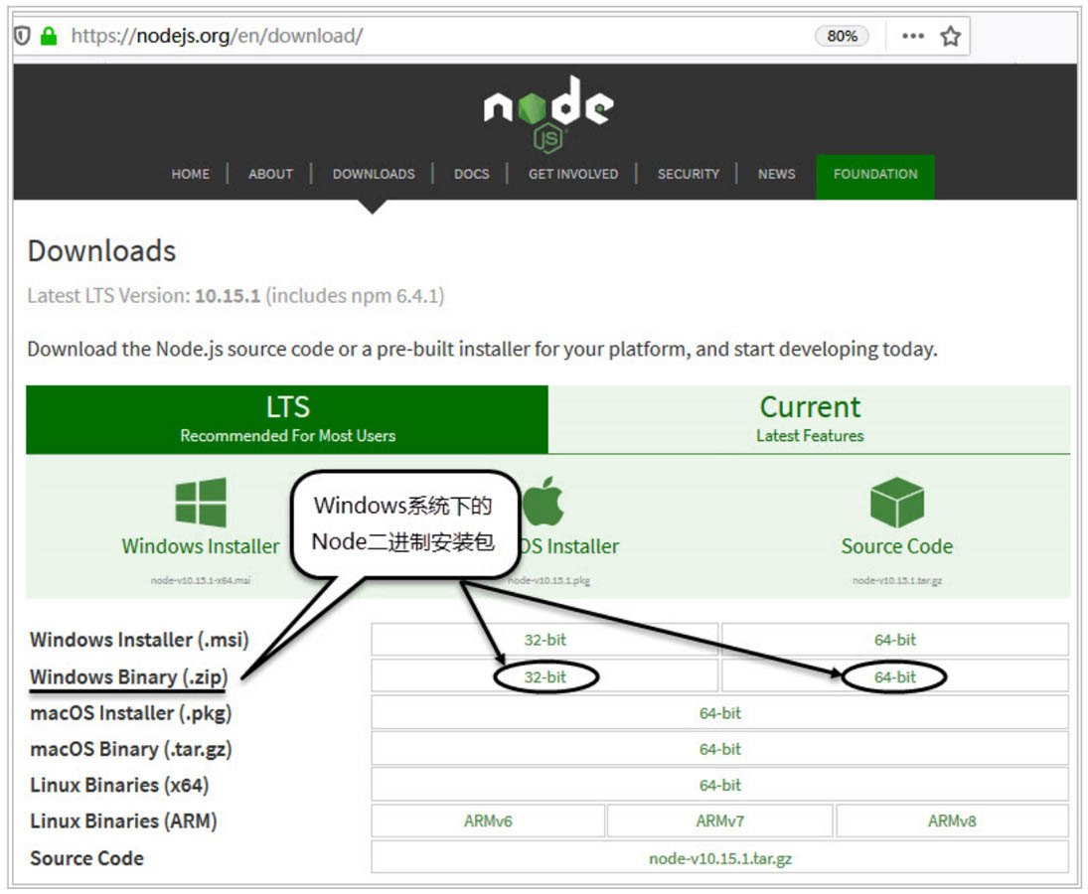Click the nodejs.org URL address field
The image size is (1088, 894).
[217, 36]
